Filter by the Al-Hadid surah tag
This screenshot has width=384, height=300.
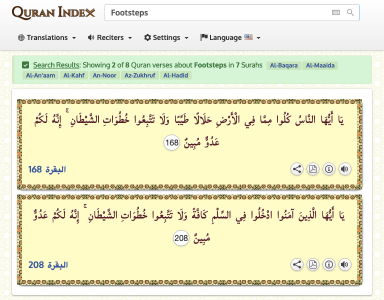pyautogui.click(x=175, y=75)
